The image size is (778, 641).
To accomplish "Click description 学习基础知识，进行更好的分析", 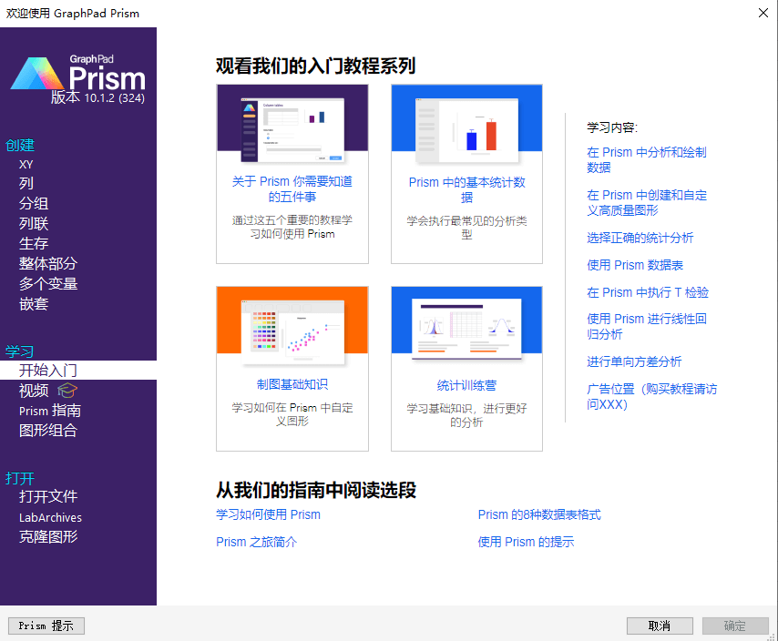I will pyautogui.click(x=467, y=415).
